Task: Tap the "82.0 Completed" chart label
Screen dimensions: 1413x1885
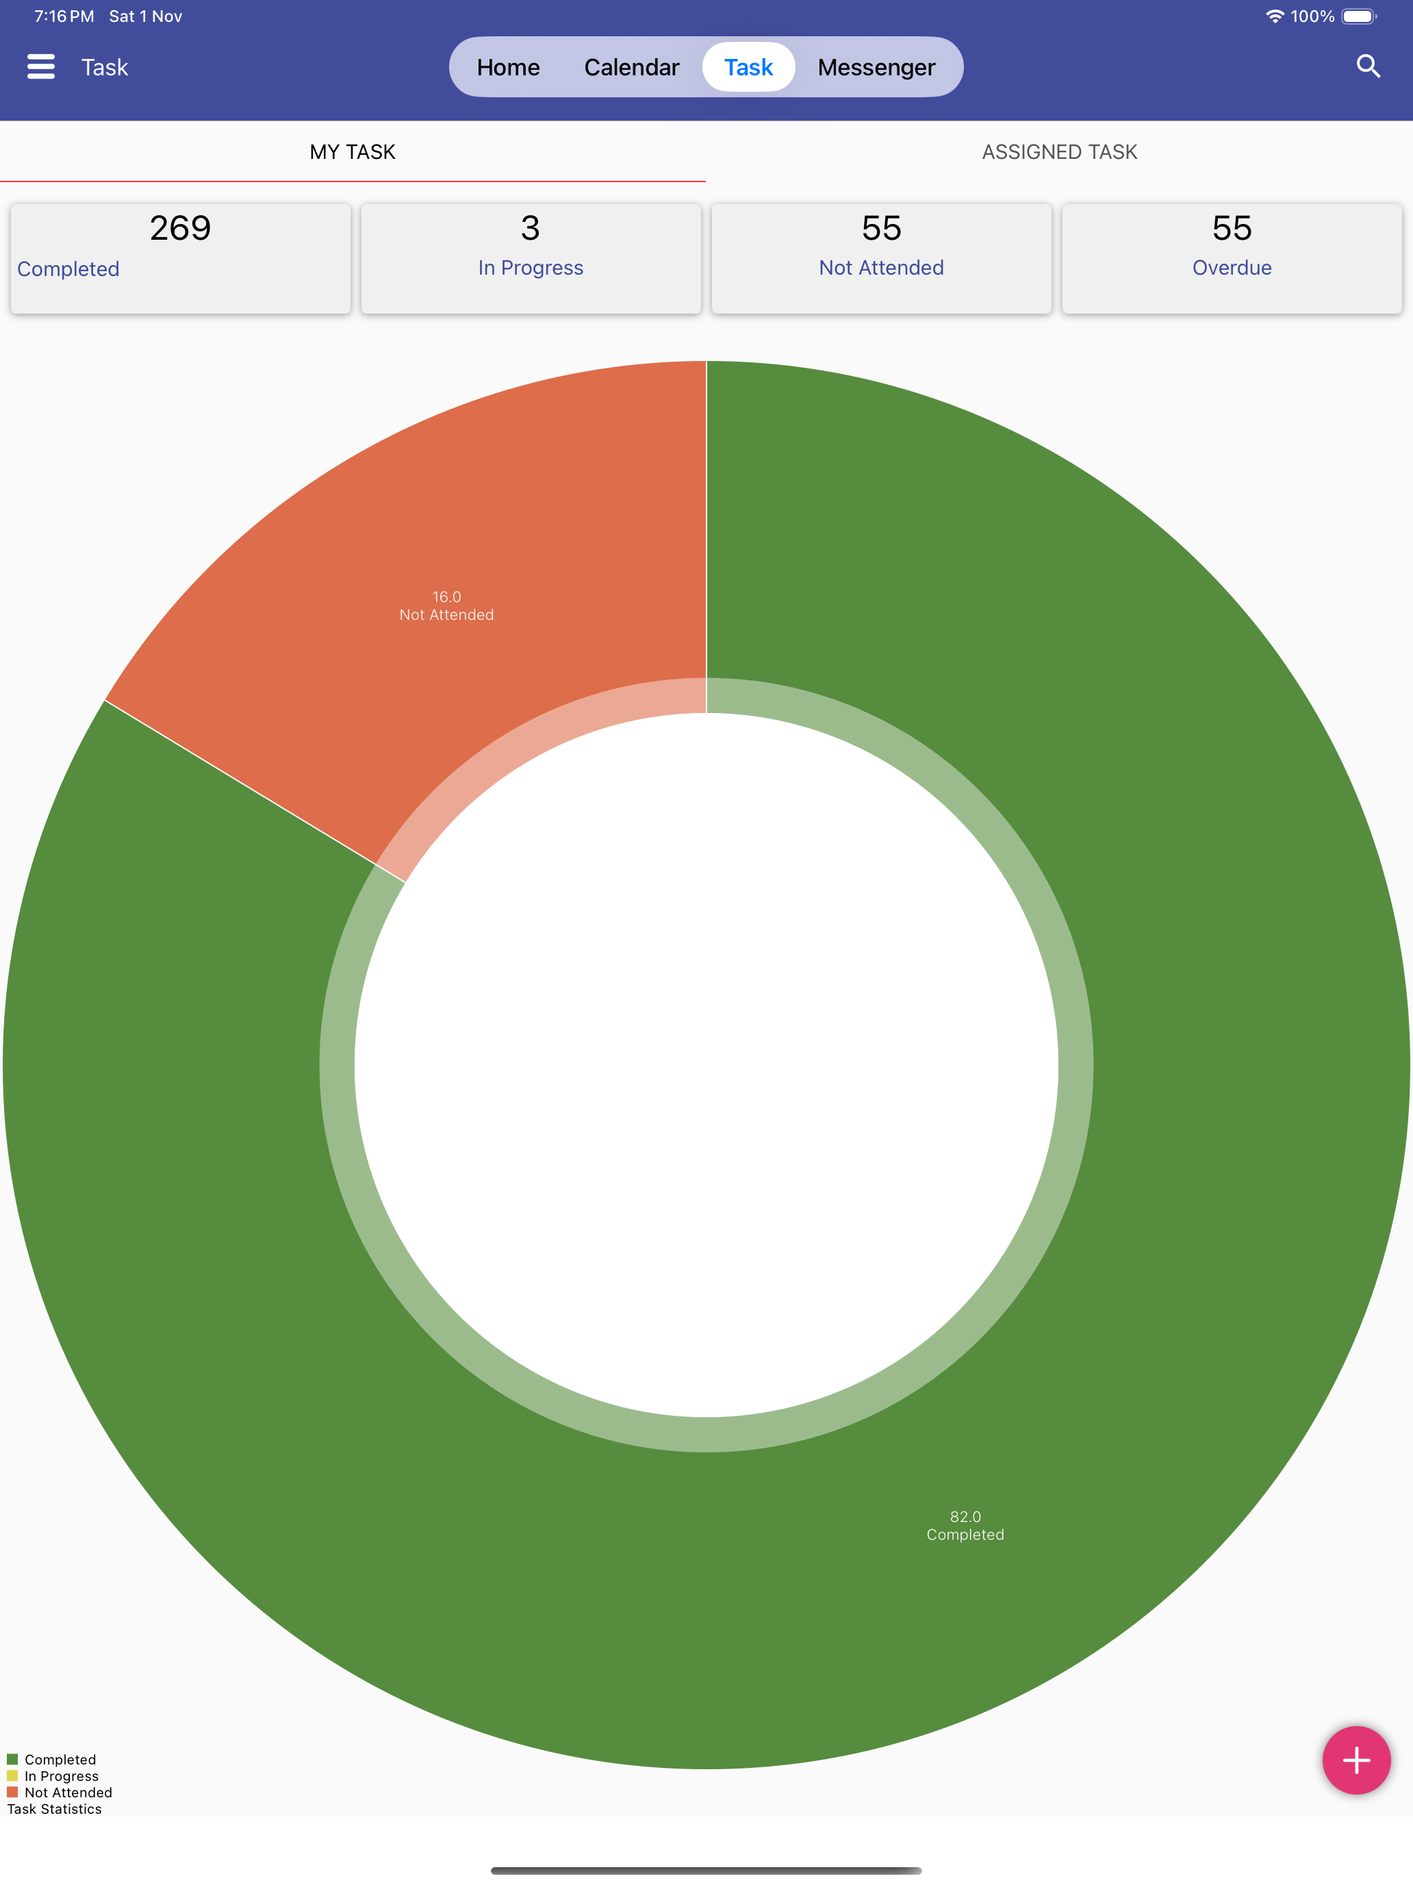Action: (x=965, y=1525)
